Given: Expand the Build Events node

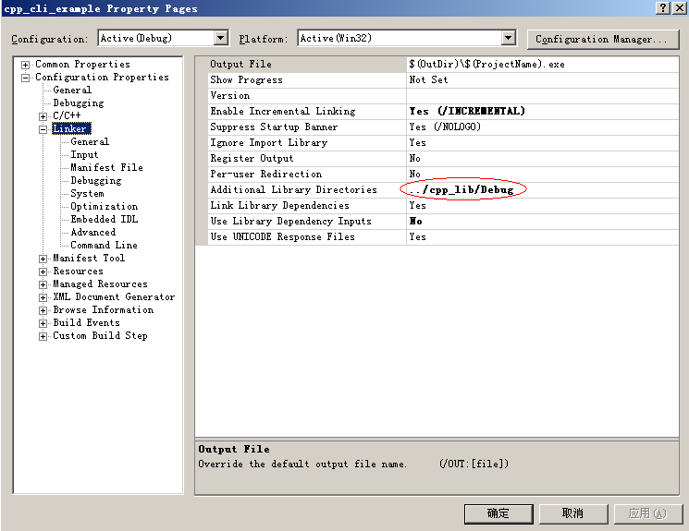Looking at the screenshot, I should [x=43, y=323].
